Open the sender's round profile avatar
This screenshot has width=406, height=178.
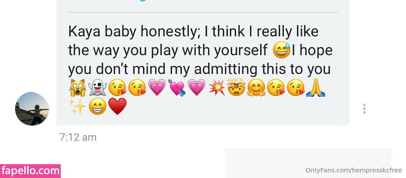tap(32, 109)
